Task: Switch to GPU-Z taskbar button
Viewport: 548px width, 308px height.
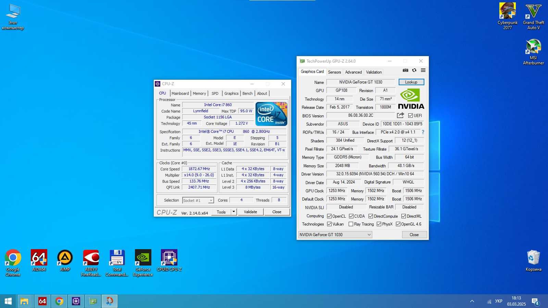Action: coord(93,301)
